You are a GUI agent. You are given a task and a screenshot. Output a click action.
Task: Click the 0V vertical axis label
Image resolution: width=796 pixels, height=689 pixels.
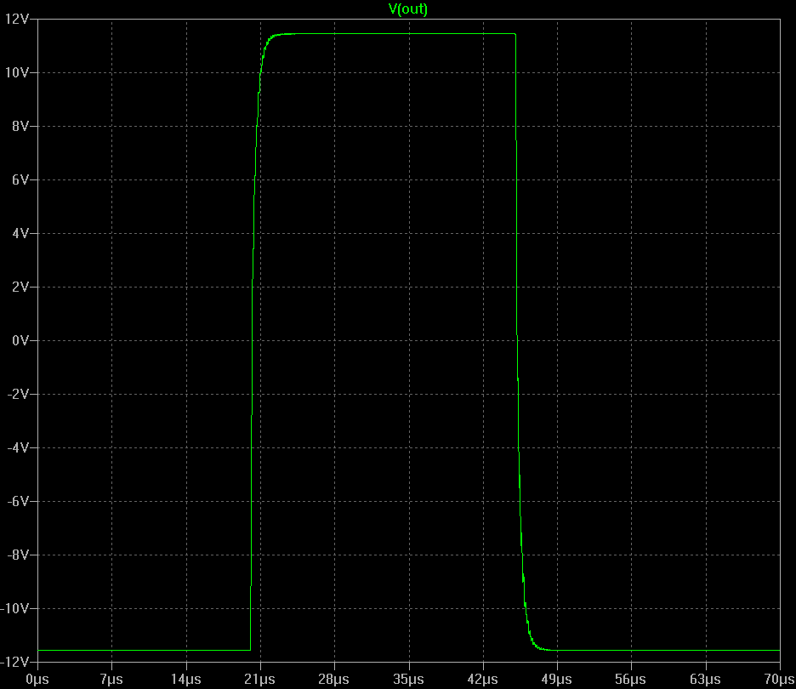[x=20, y=340]
